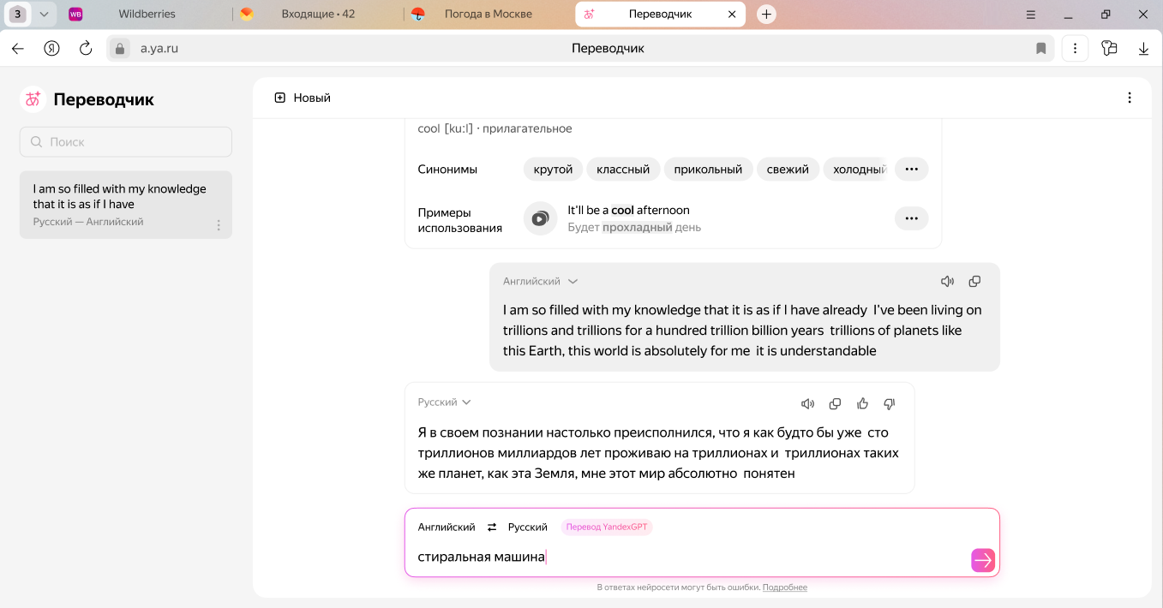Open the Погода в Москве tab
This screenshot has height=608, width=1163.
click(x=488, y=14)
